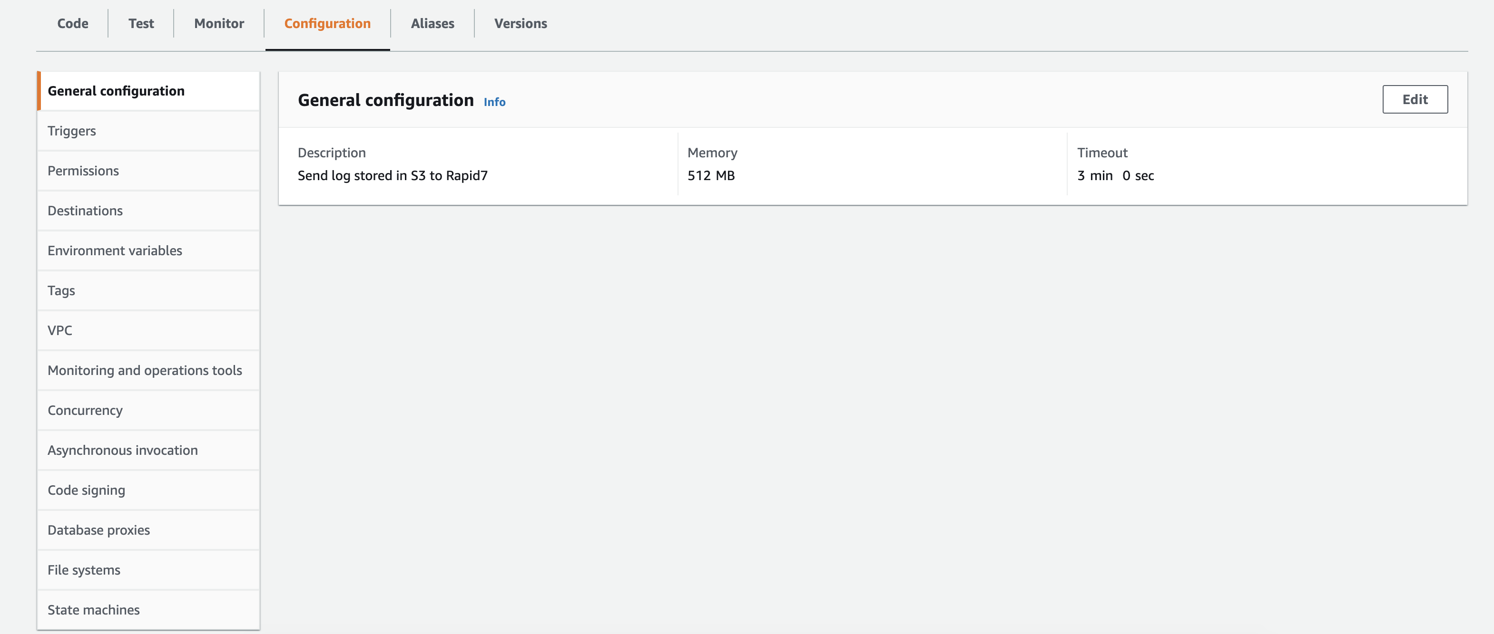This screenshot has width=1494, height=634.
Task: View Environment variables
Action: [115, 251]
